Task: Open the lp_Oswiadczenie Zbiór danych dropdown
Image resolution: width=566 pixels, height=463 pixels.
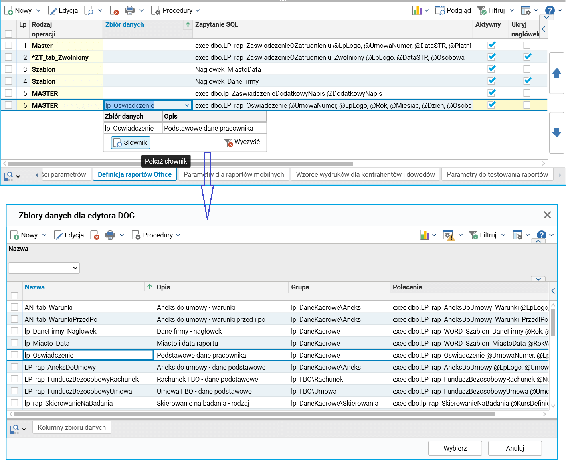Action: [x=187, y=105]
